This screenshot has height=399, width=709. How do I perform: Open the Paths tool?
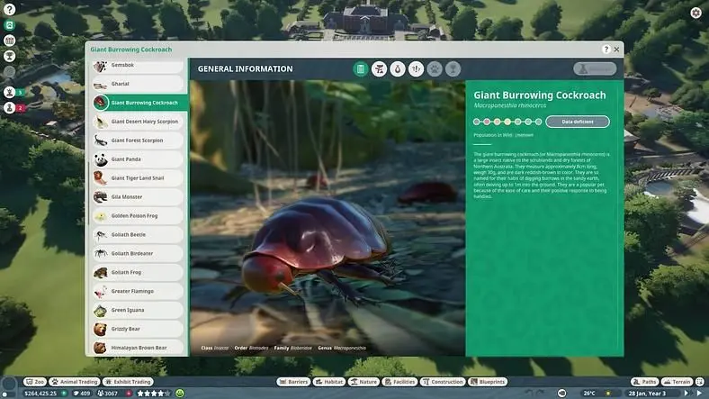[644, 382]
